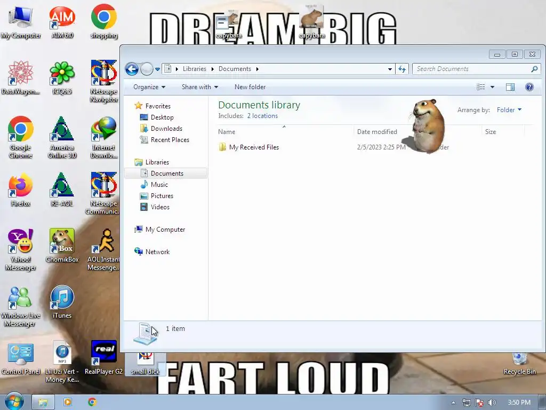Expand the address bar history dropdown

(x=390, y=69)
